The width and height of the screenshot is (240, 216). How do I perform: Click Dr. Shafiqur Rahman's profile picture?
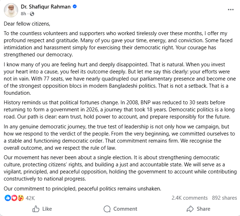pos(11,10)
